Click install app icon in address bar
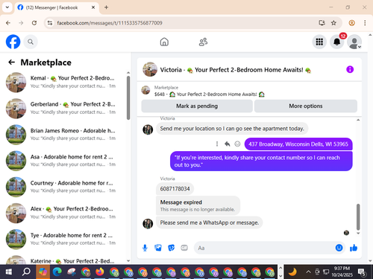 coord(322,23)
